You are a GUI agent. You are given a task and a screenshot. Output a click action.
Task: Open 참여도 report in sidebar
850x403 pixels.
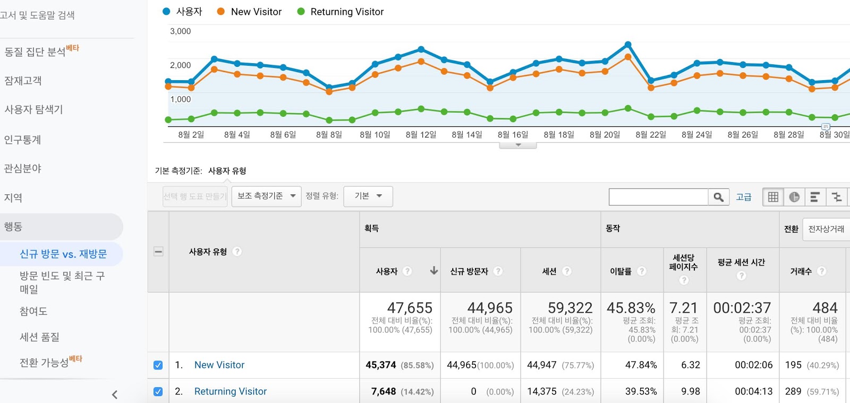(x=33, y=311)
